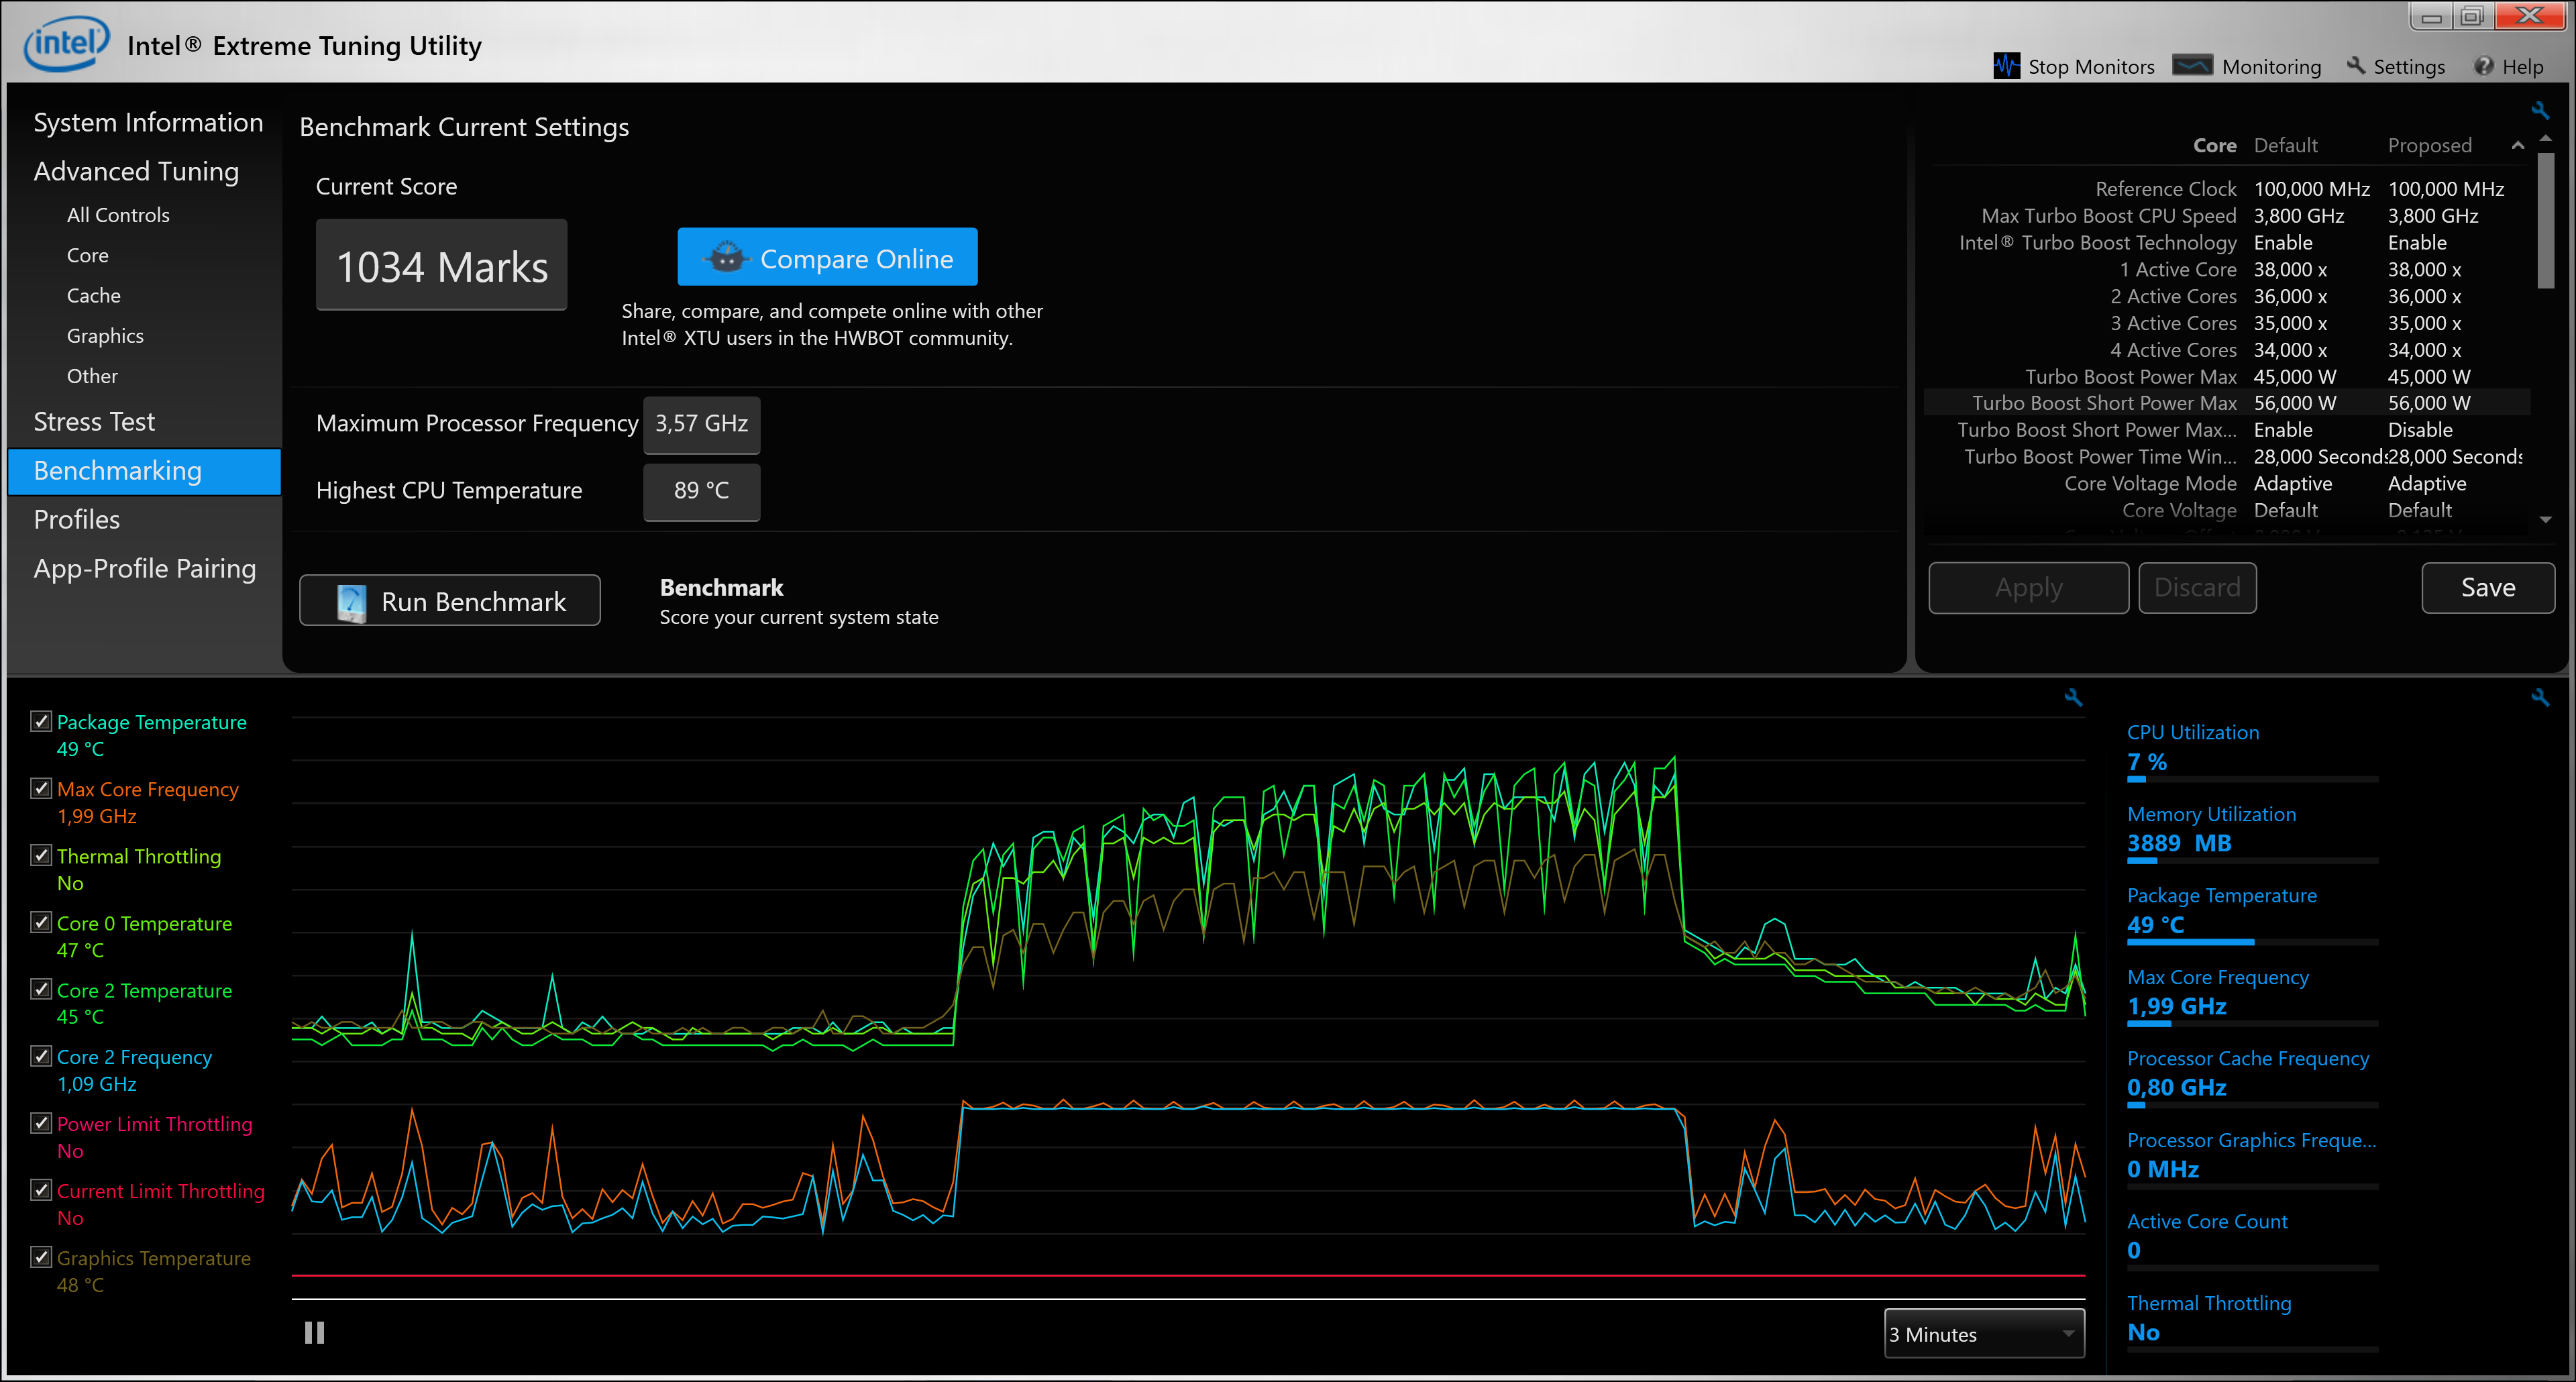
Task: Open System Information section
Action: pyautogui.click(x=148, y=122)
